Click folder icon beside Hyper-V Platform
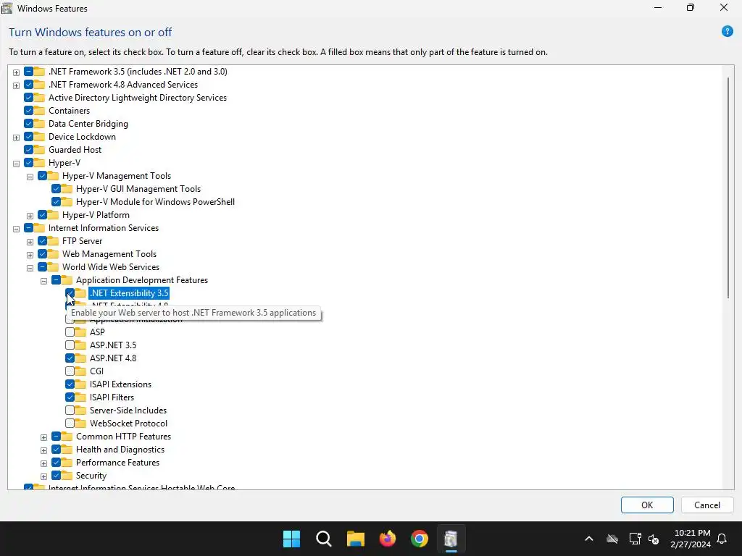This screenshot has width=742, height=556. coord(53,214)
